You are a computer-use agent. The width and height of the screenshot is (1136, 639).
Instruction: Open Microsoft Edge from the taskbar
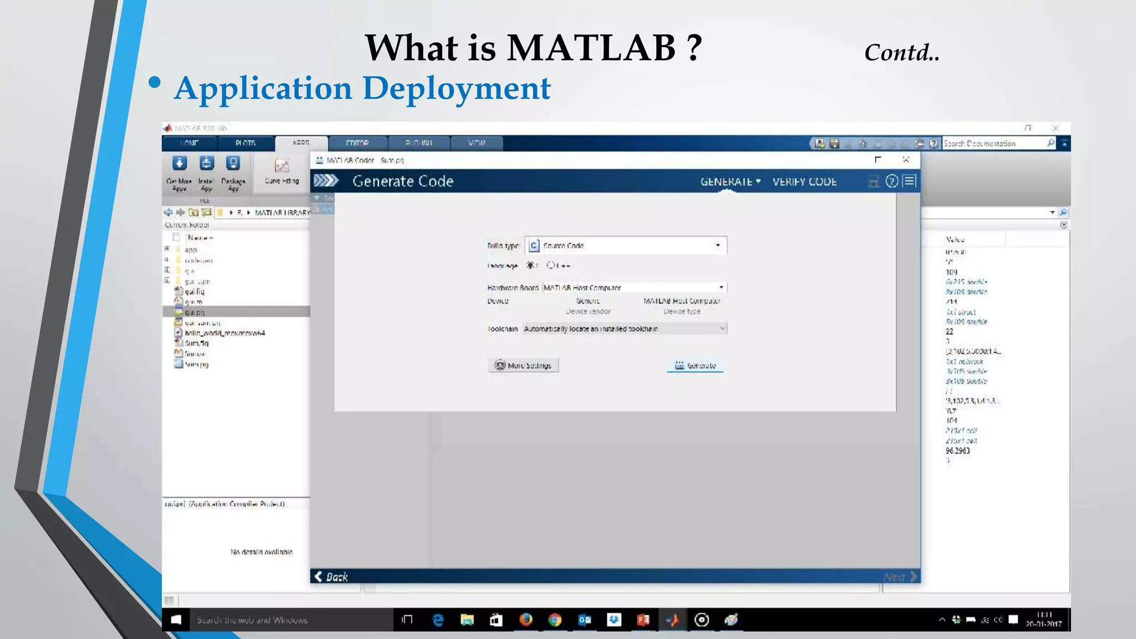click(x=438, y=620)
